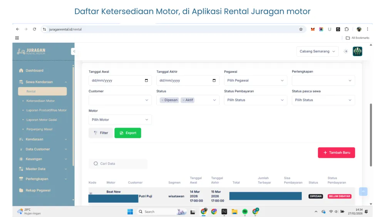Open the Cabang Semarang branch dropdown
This screenshot has width=385, height=217.
[x=317, y=51]
